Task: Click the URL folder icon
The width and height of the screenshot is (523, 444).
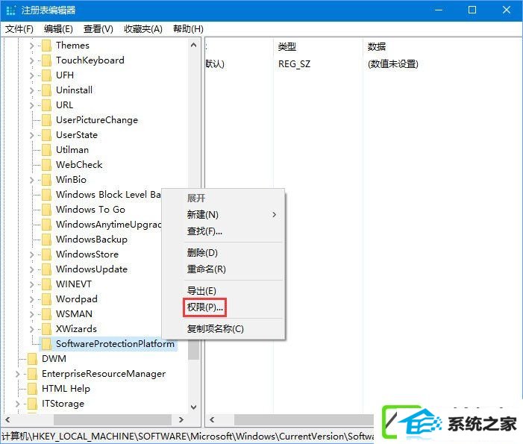Action: point(46,105)
